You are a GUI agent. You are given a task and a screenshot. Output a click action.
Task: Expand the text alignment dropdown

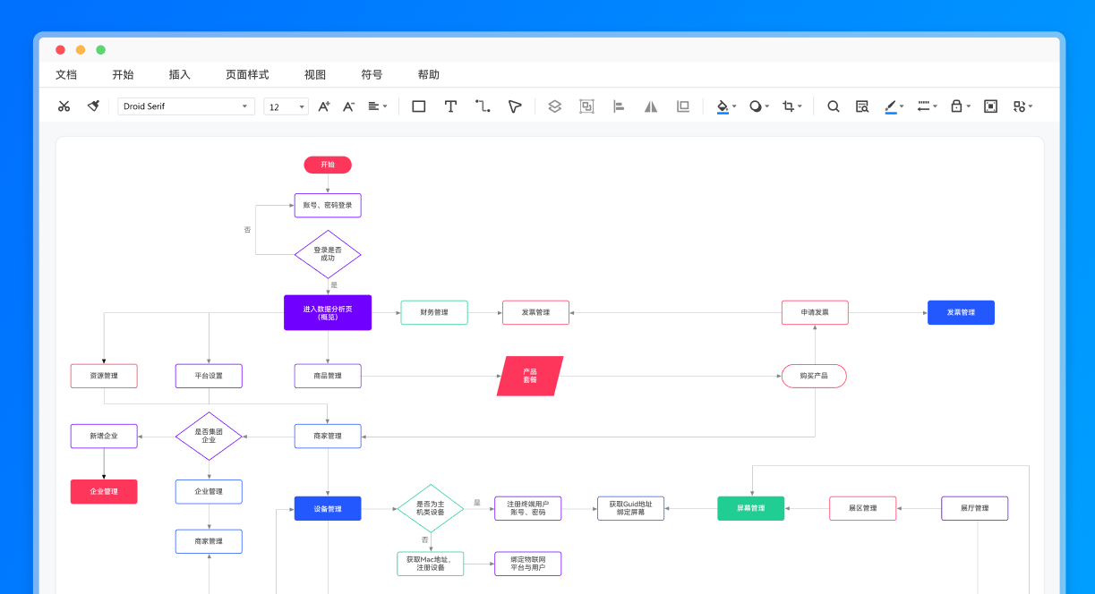tap(378, 106)
